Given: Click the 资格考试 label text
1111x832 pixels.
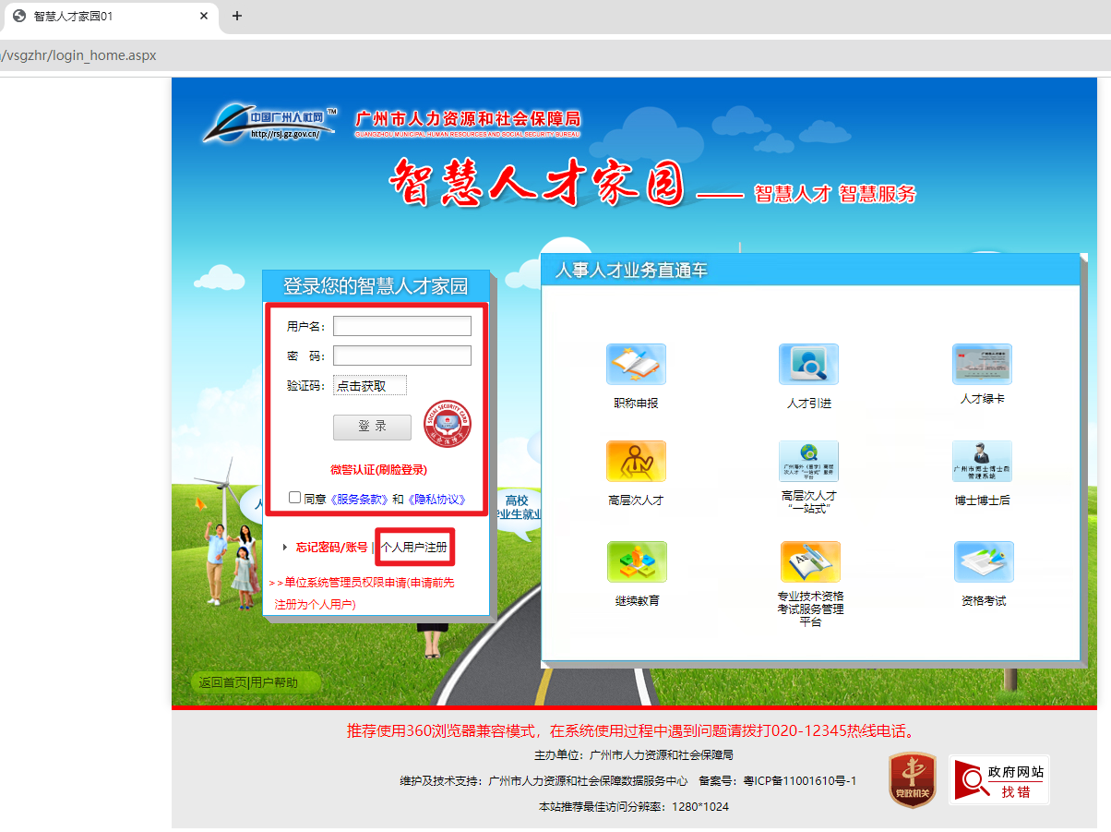Looking at the screenshot, I should pos(984,601).
